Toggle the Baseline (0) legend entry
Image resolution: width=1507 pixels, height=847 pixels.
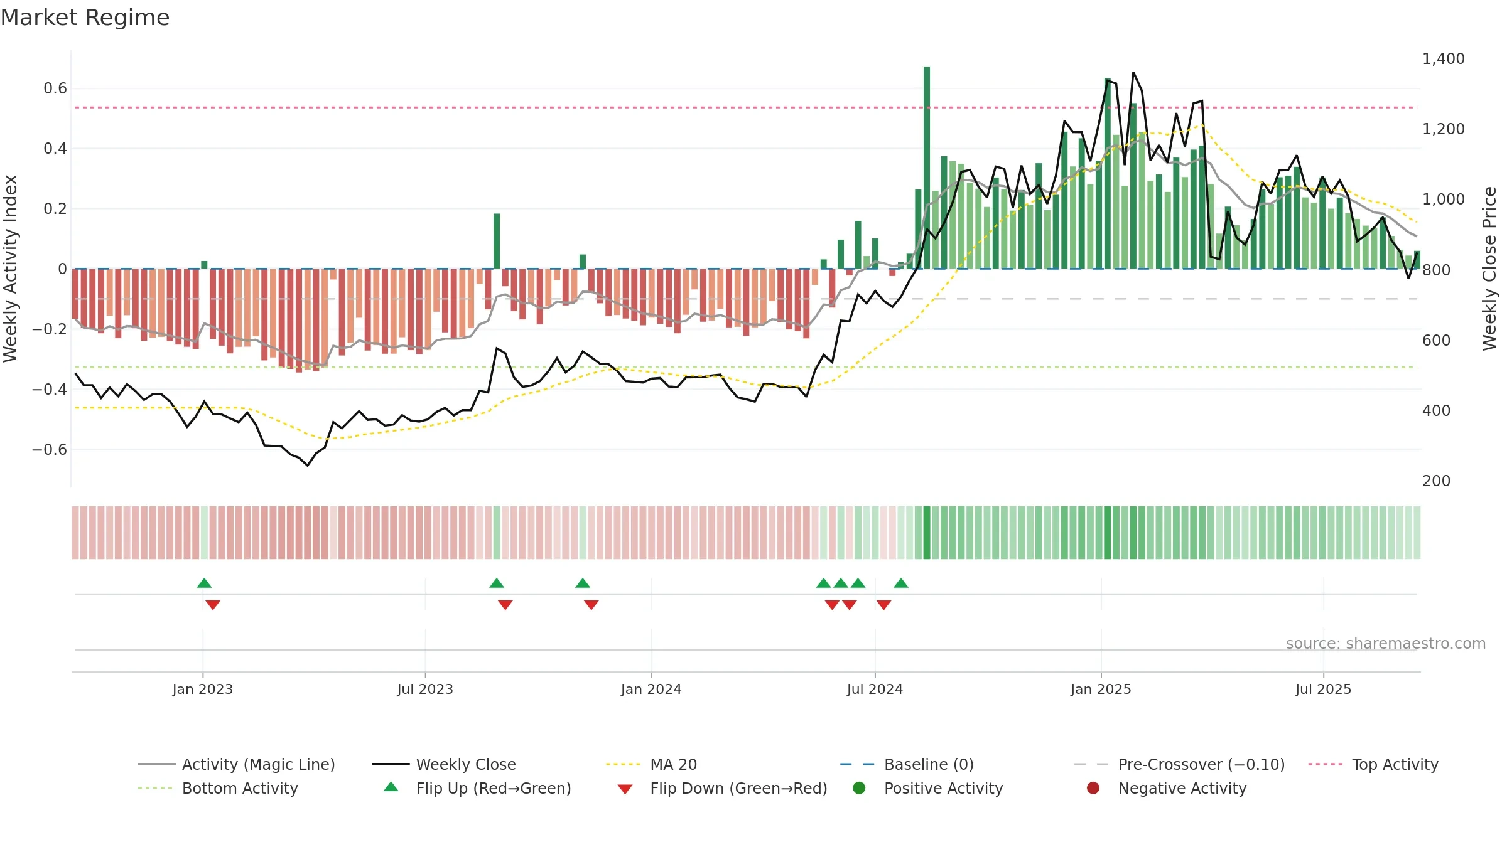(907, 764)
